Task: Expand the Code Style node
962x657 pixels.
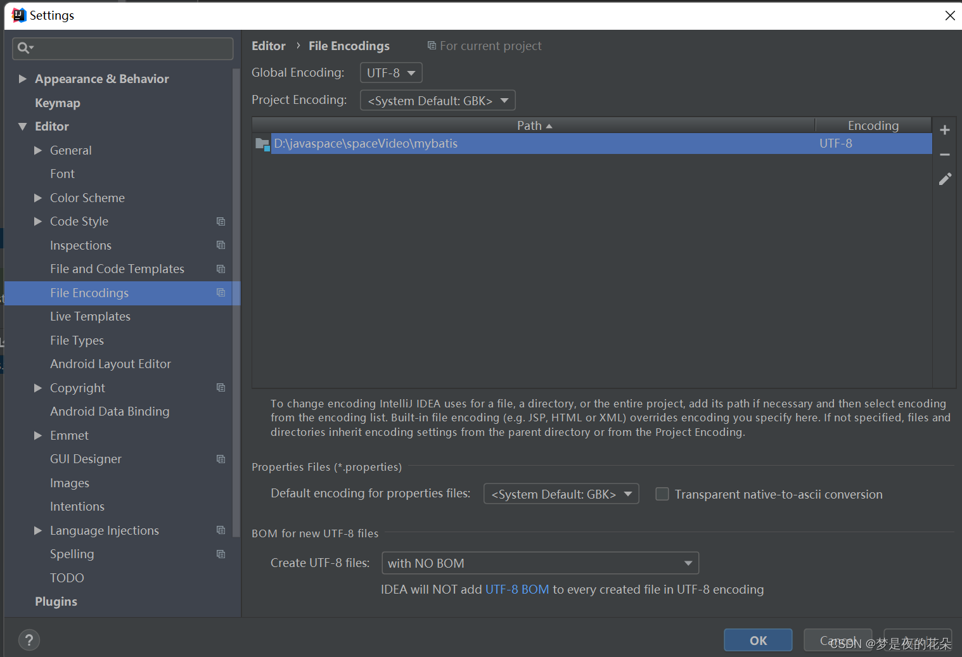Action: pos(38,222)
